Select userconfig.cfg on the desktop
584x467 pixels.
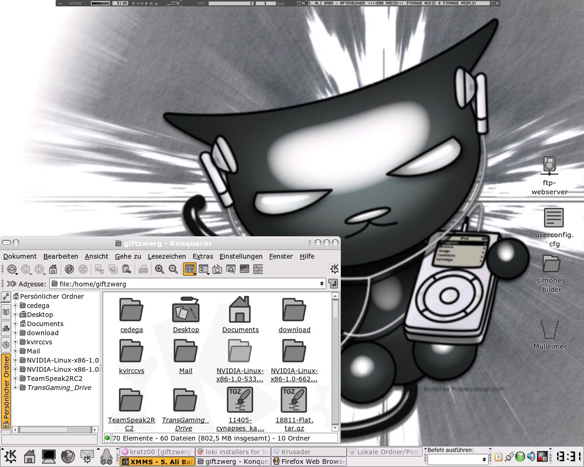554,228
